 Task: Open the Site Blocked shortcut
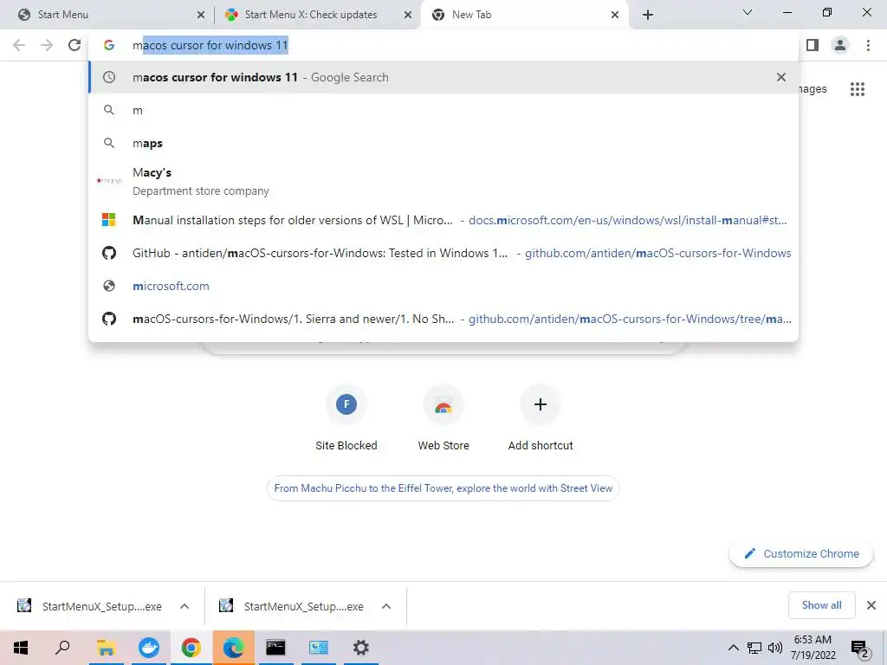(346, 418)
